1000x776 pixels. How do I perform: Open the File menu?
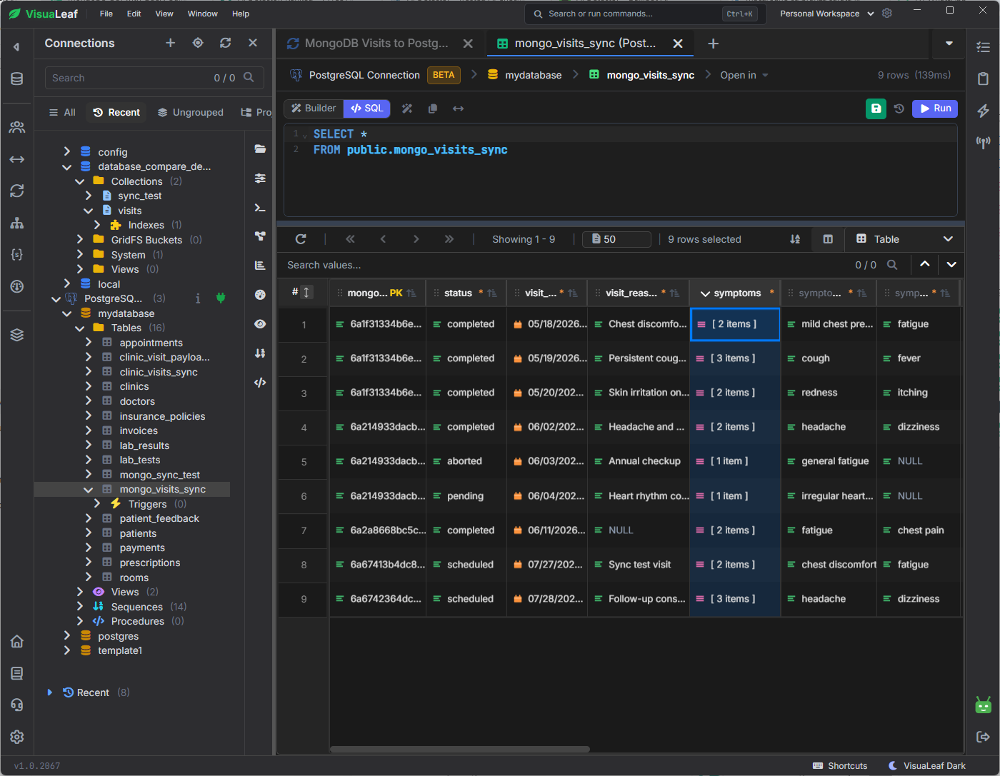(x=106, y=14)
